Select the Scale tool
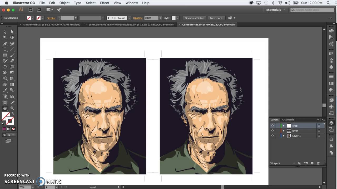Screen dimensions: 337x189 tap(12, 67)
